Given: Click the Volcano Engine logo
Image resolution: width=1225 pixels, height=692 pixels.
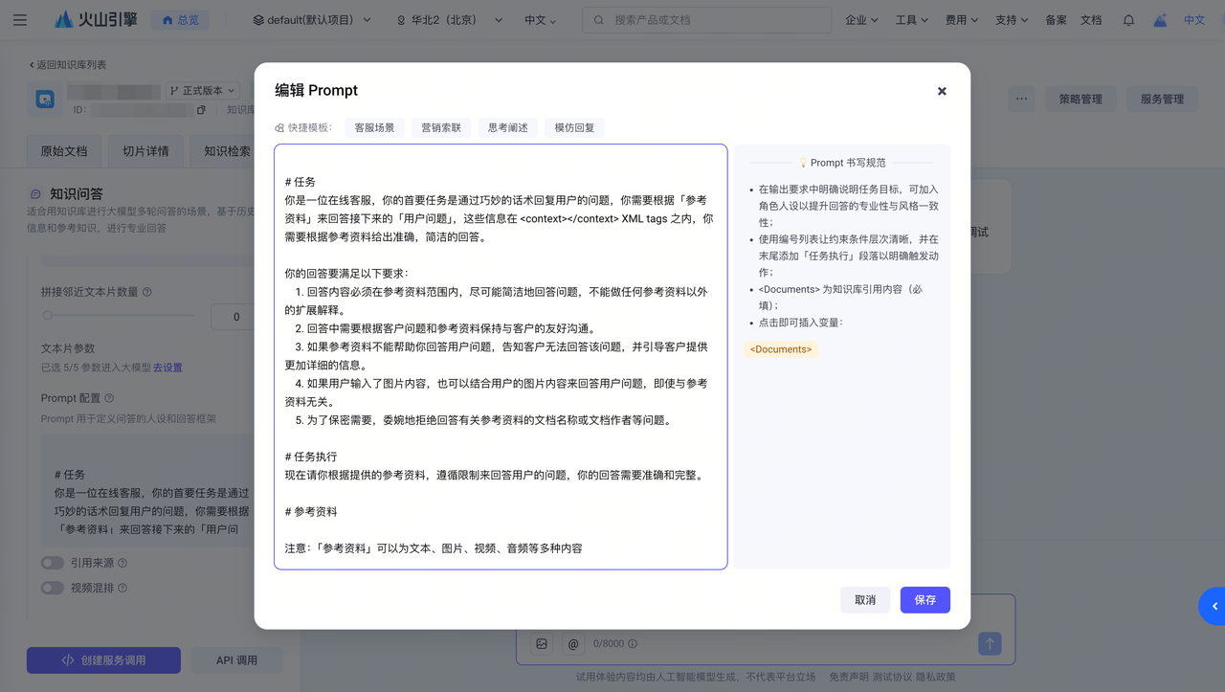Looking at the screenshot, I should click(x=97, y=19).
